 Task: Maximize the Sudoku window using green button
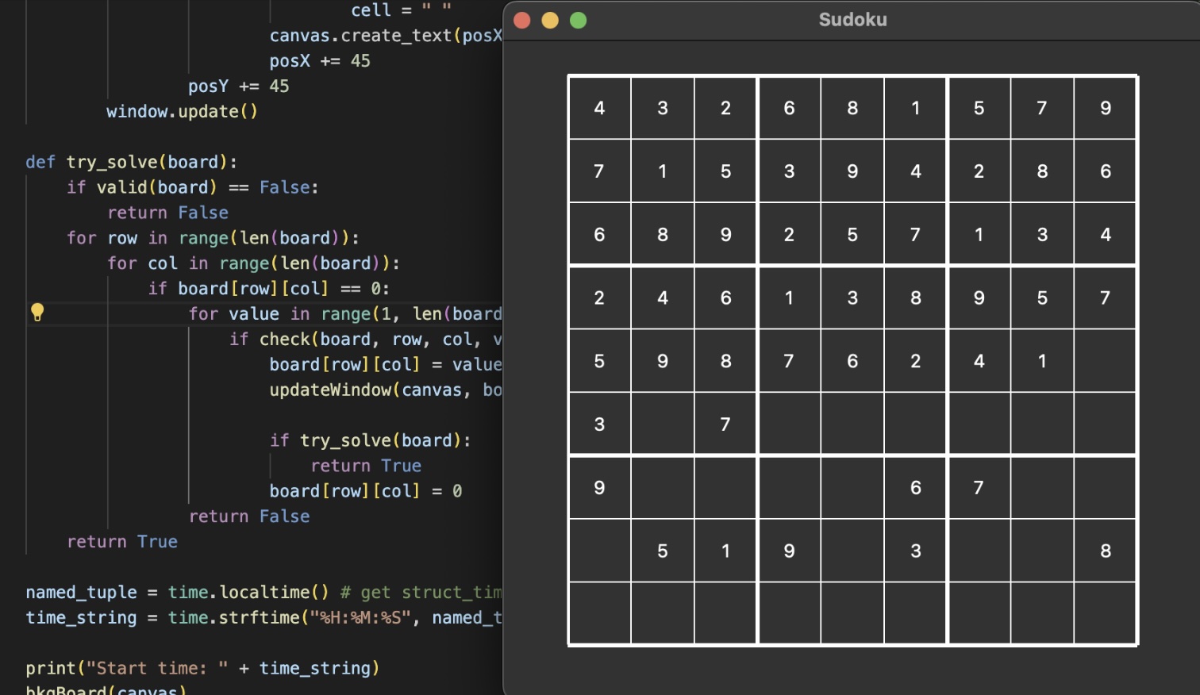(579, 21)
